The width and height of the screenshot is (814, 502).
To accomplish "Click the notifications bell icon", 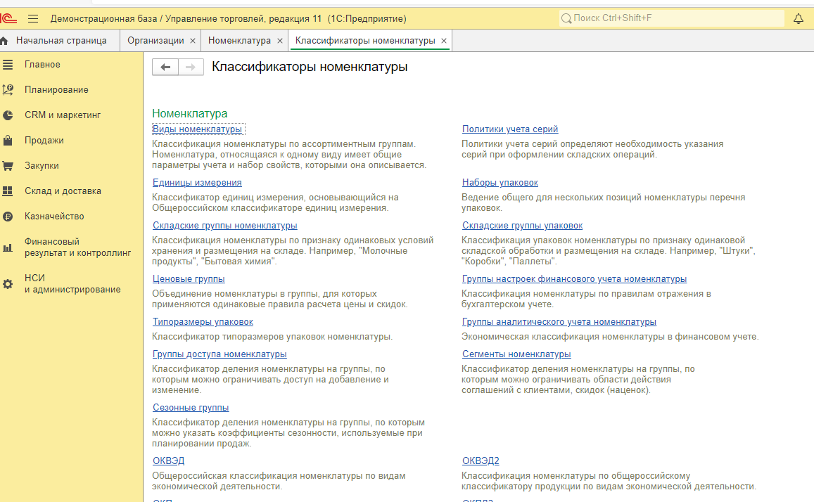I will [x=799, y=19].
